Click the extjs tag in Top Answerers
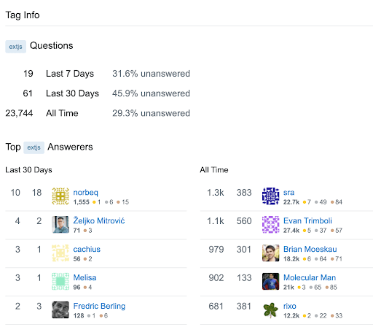Image resolution: width=373 pixels, height=327 pixels. pos(34,147)
